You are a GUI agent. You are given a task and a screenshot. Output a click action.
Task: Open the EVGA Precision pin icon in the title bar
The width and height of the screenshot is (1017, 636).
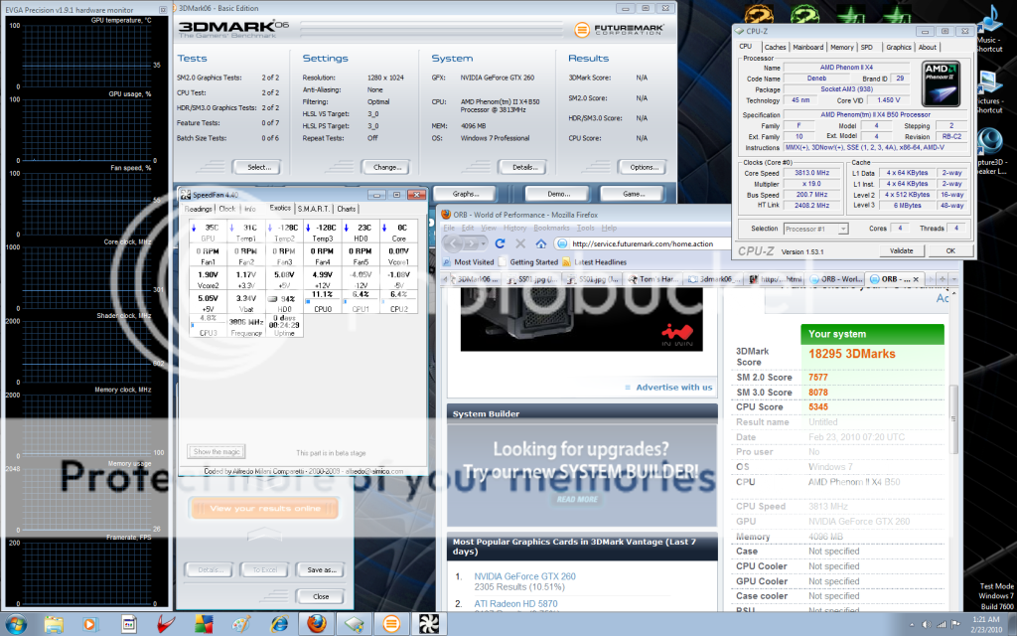pyautogui.click(x=162, y=10)
